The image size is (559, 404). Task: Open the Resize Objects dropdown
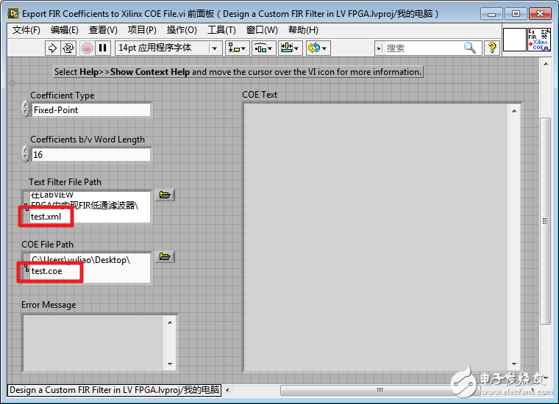291,48
